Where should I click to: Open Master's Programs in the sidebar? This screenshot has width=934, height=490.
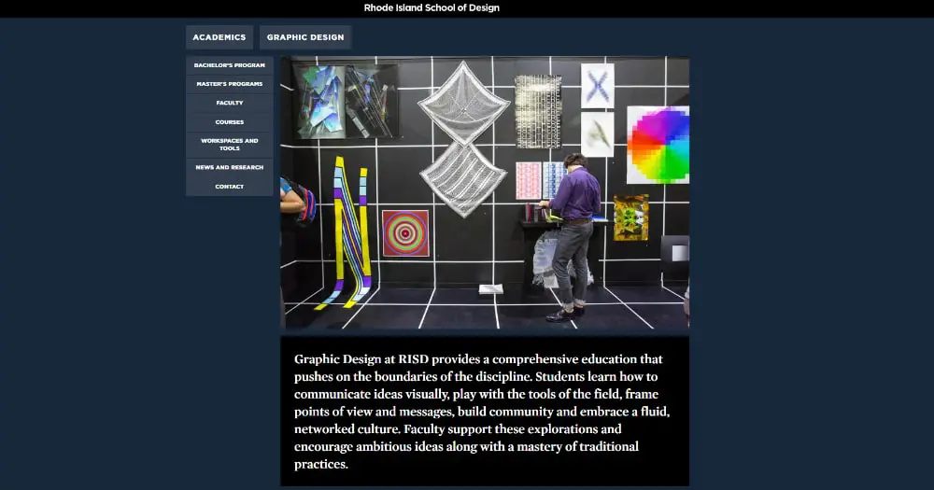[230, 84]
